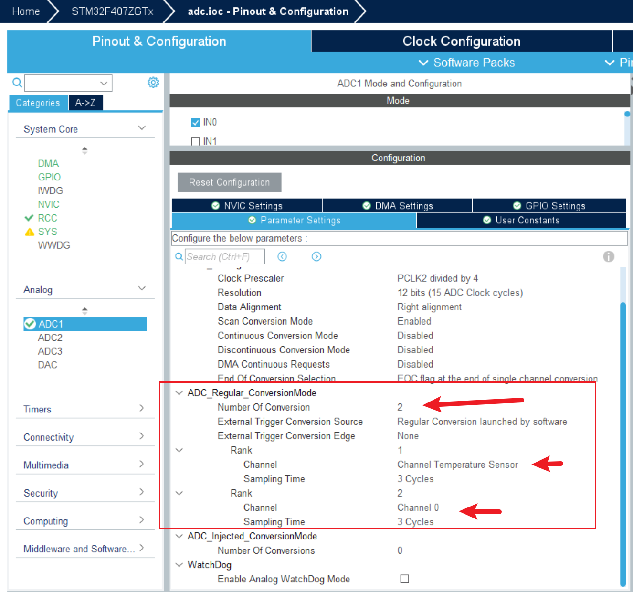Select the Pinout & Configuration tab

click(x=159, y=41)
